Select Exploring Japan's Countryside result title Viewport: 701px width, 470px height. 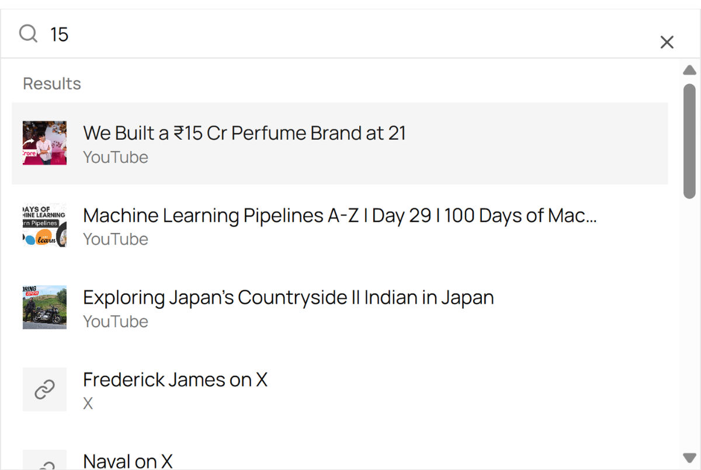tap(289, 298)
